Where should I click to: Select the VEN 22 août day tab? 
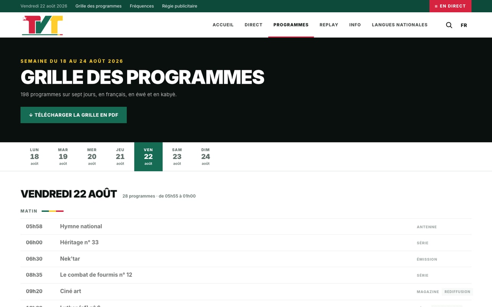(x=148, y=157)
